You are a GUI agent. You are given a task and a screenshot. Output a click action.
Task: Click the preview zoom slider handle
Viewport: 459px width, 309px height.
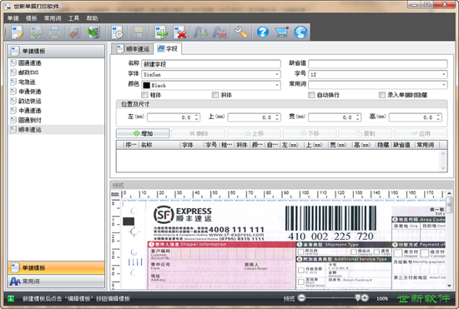pos(357,297)
